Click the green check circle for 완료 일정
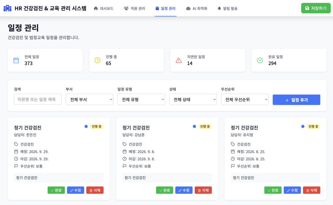The image size is (333, 205). click(x=260, y=60)
